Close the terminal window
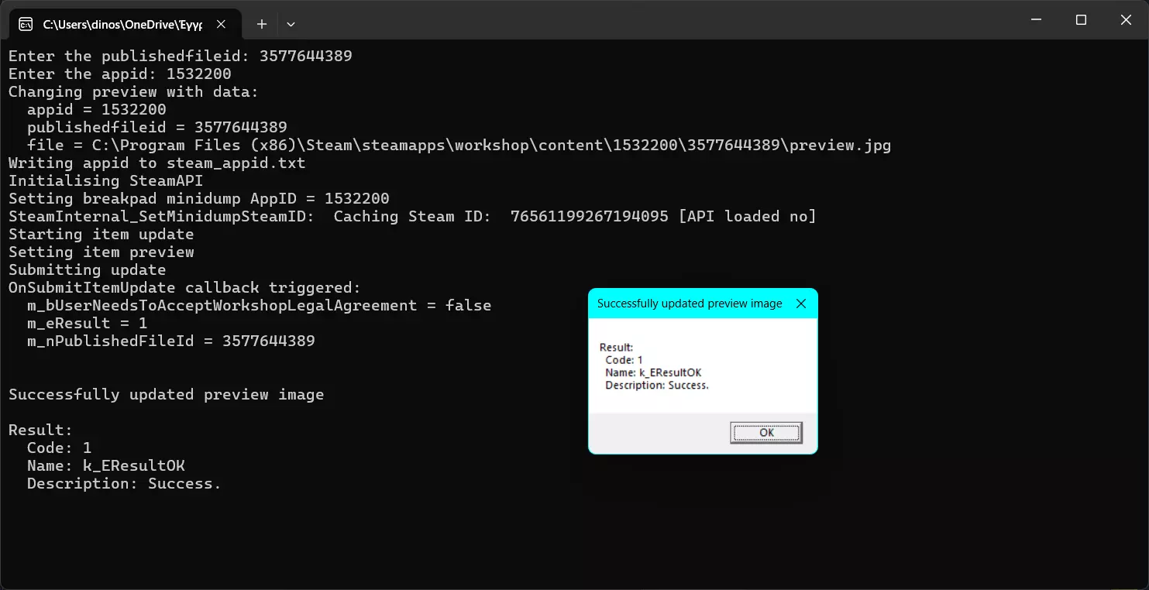 click(1126, 20)
